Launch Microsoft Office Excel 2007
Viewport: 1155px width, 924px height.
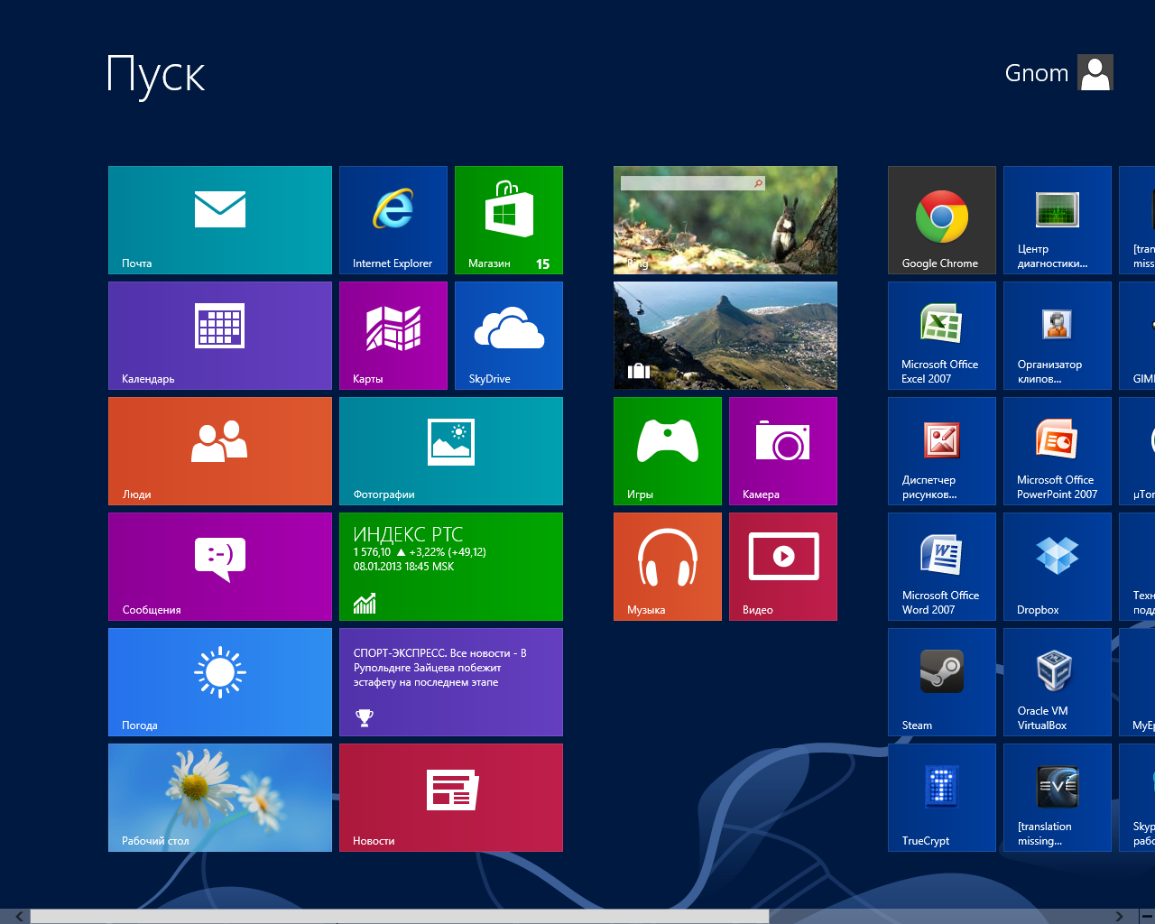[942, 336]
